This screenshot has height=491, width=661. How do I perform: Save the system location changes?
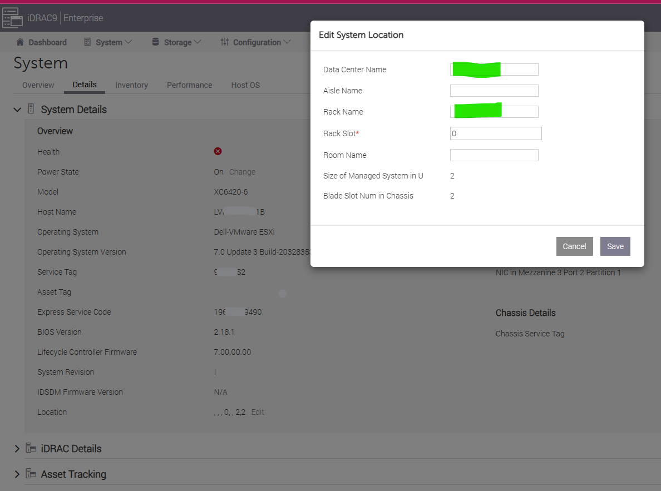point(615,246)
